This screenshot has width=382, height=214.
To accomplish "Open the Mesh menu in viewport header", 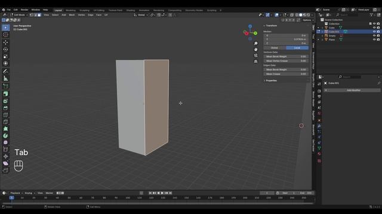I will (x=72, y=15).
